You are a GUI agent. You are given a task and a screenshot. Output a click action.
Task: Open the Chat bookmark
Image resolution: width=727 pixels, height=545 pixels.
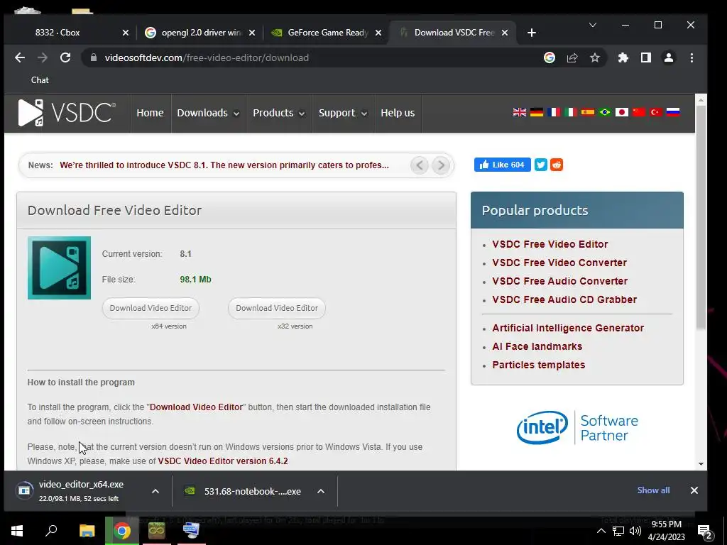(40, 80)
